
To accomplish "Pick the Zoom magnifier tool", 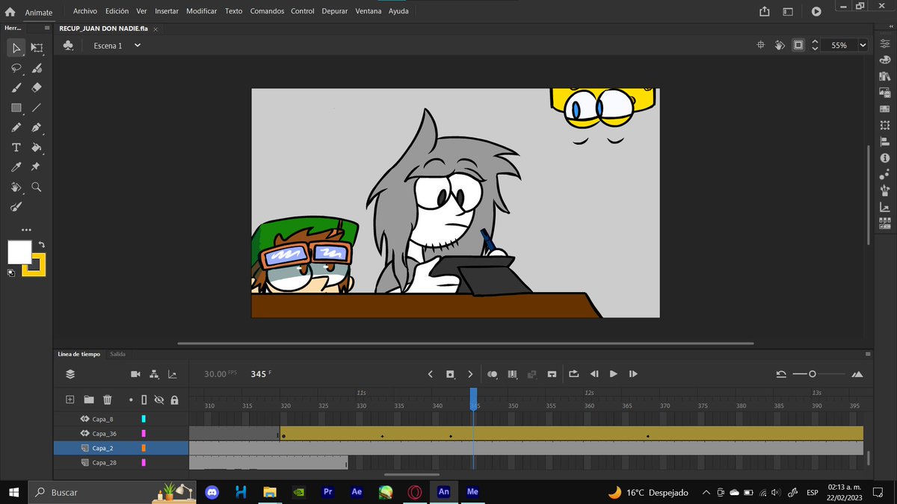I will click(x=37, y=187).
